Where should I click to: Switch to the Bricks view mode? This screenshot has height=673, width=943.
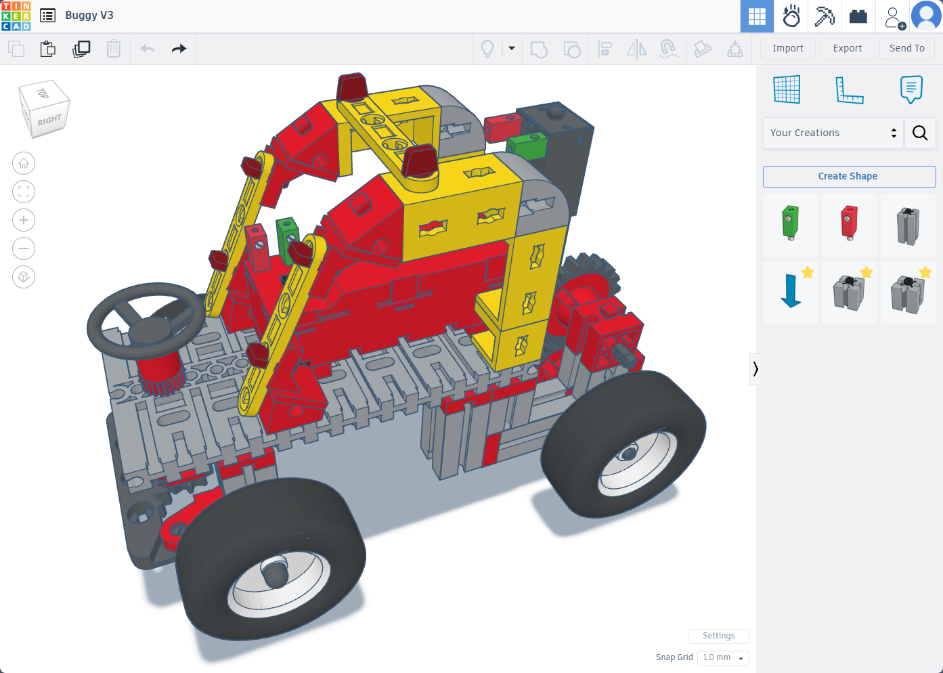pyautogui.click(x=858, y=16)
